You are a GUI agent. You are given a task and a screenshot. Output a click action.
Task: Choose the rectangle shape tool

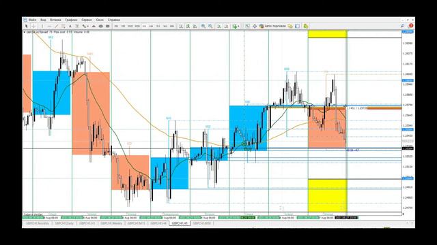point(108,26)
